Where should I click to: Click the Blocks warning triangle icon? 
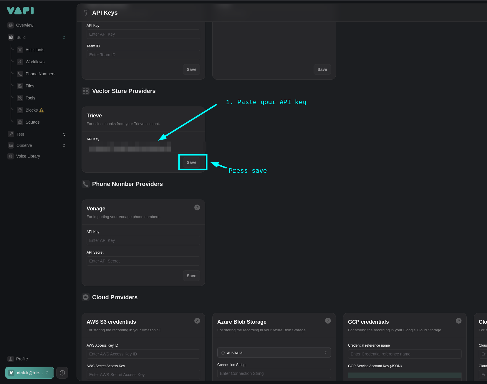42,110
